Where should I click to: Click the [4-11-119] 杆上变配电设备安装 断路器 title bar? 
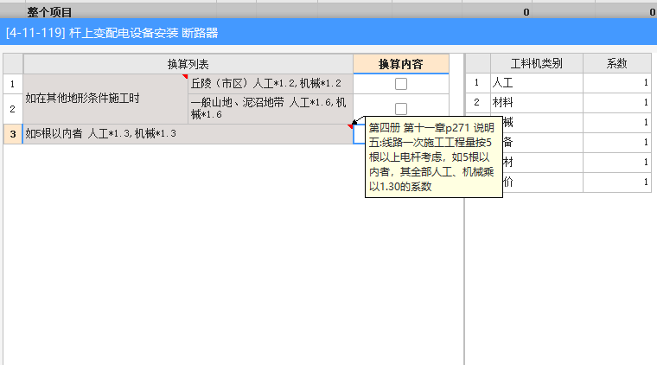tap(328, 32)
